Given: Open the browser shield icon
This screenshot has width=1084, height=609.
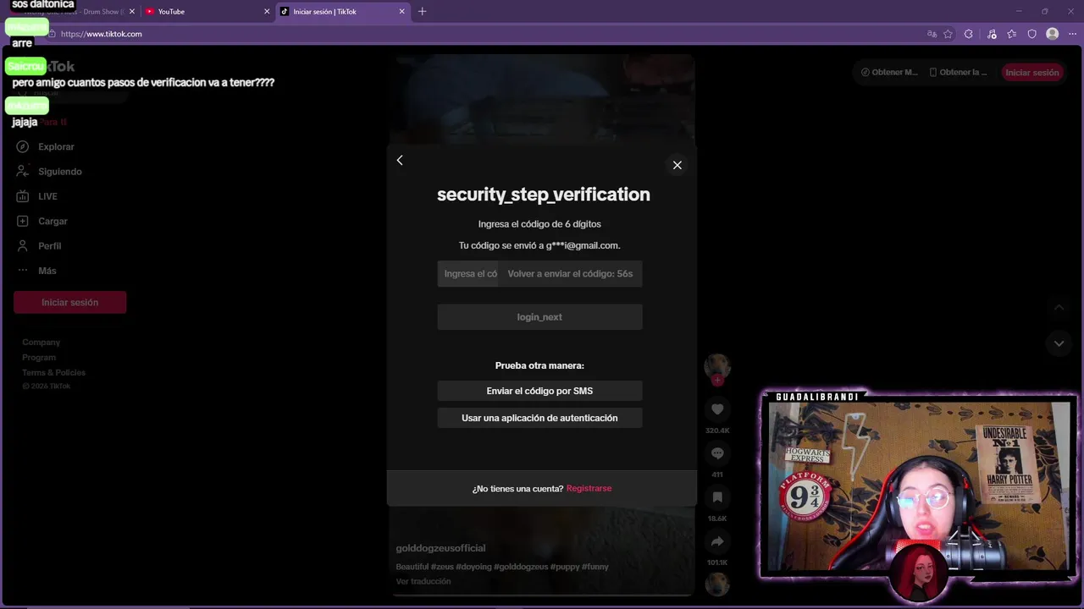Looking at the screenshot, I should coord(1031,34).
